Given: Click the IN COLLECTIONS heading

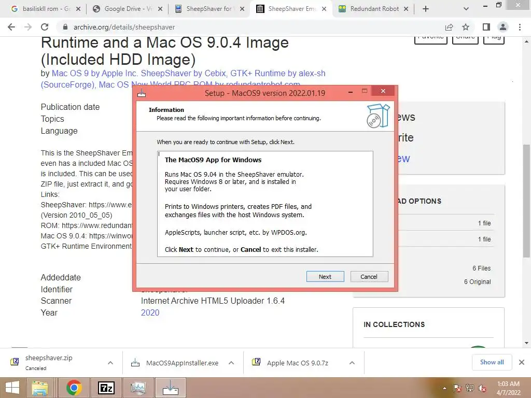Looking at the screenshot, I should pyautogui.click(x=394, y=324).
